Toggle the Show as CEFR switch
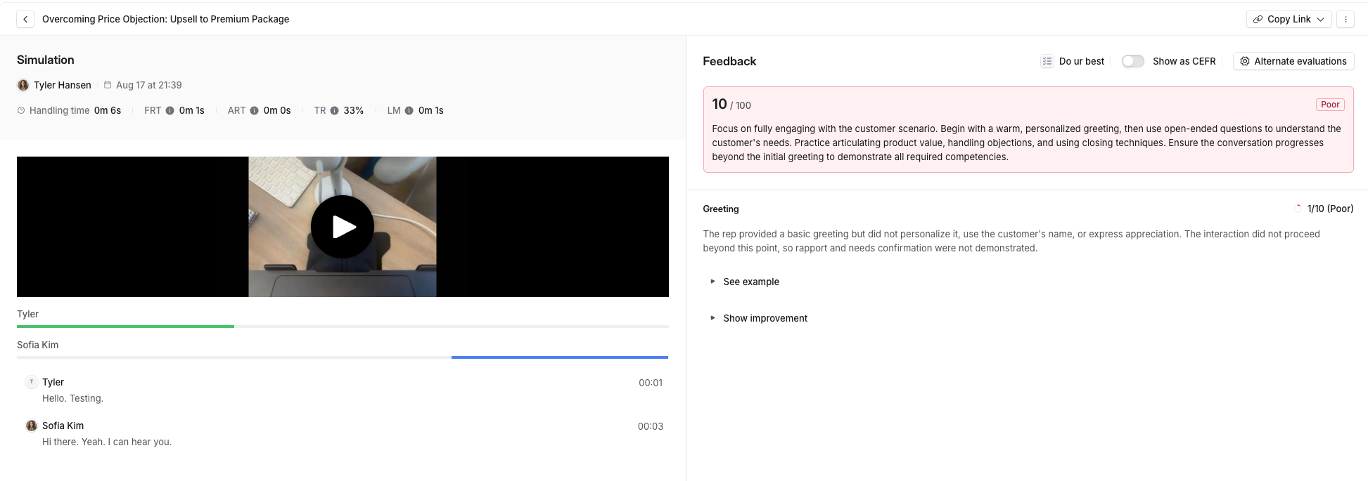The image size is (1368, 481). [x=1132, y=61]
